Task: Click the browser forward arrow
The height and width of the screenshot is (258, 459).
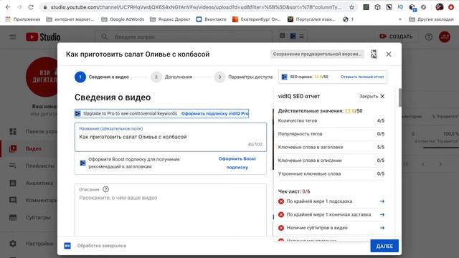Action: click(19, 7)
